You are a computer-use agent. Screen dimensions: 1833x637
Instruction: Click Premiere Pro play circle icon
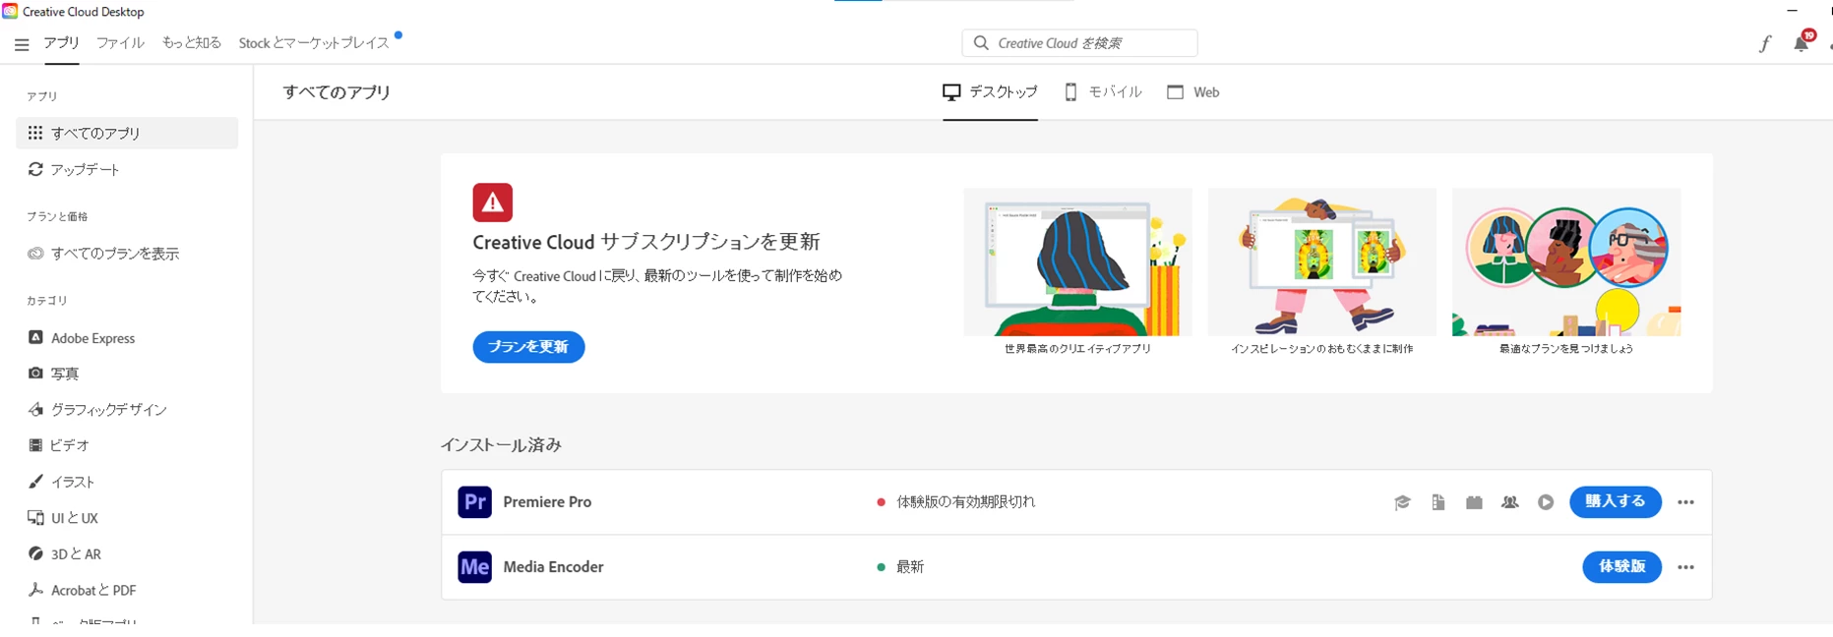[1546, 502]
